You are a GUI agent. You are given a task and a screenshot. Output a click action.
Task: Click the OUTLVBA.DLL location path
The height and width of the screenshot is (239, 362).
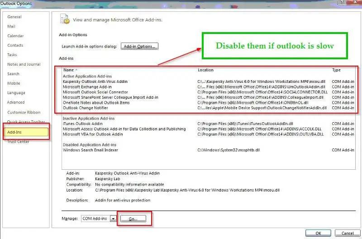pyautogui.click(x=261, y=134)
